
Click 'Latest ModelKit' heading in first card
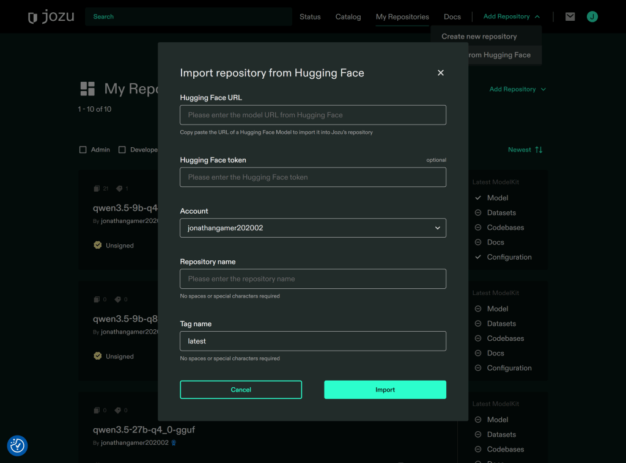[495, 182]
